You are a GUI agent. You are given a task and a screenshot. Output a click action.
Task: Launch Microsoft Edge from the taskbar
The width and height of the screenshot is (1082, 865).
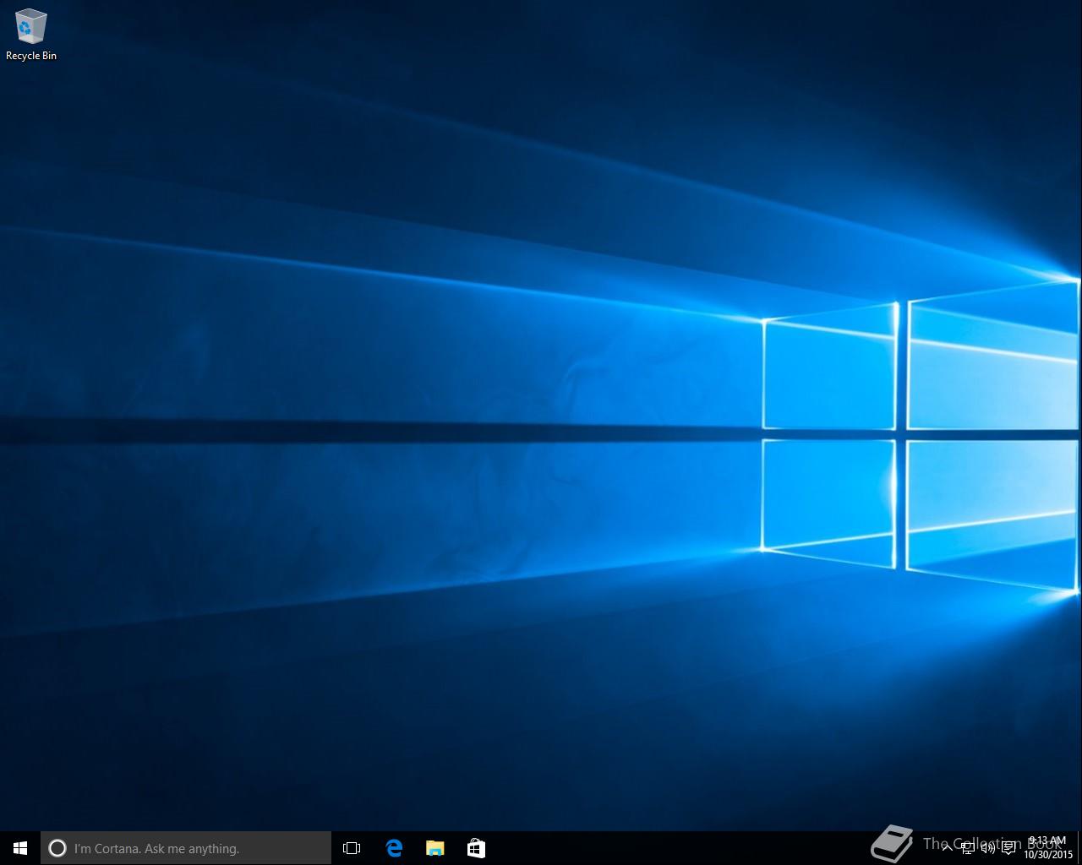(394, 848)
